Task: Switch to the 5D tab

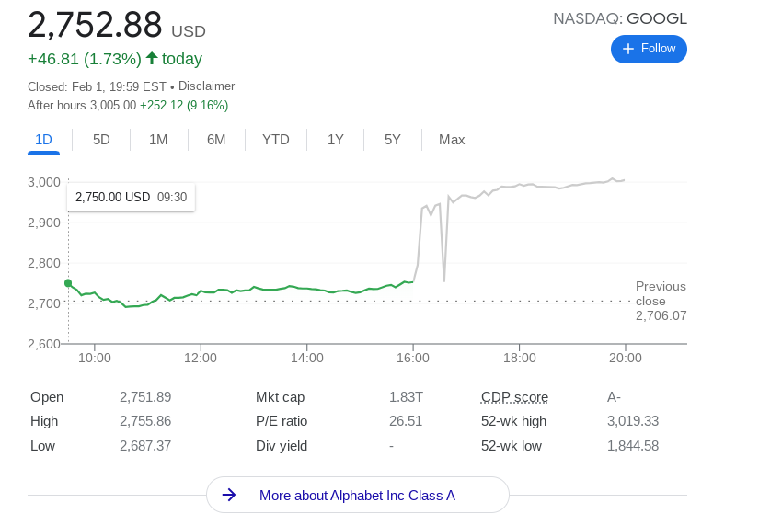Action: pos(101,140)
